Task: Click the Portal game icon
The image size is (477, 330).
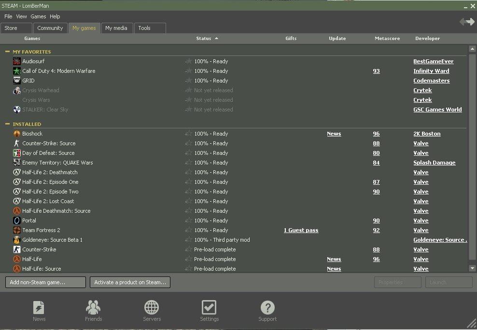Action: click(x=17, y=220)
